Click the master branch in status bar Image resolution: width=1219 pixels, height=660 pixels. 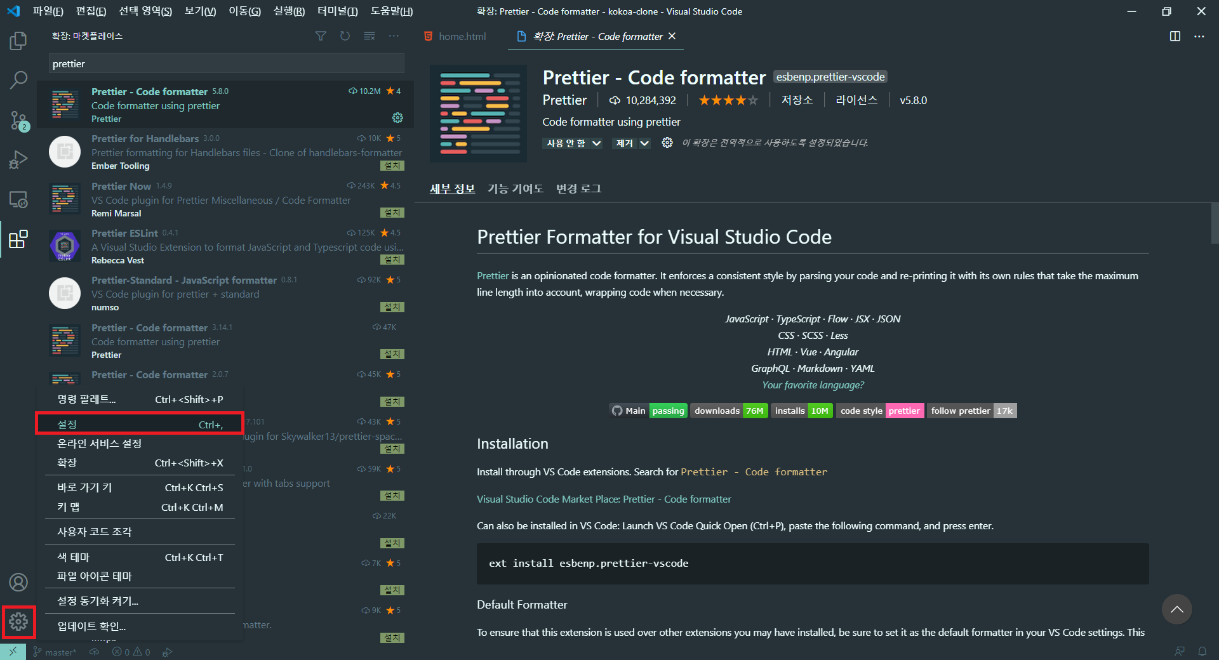(x=55, y=652)
